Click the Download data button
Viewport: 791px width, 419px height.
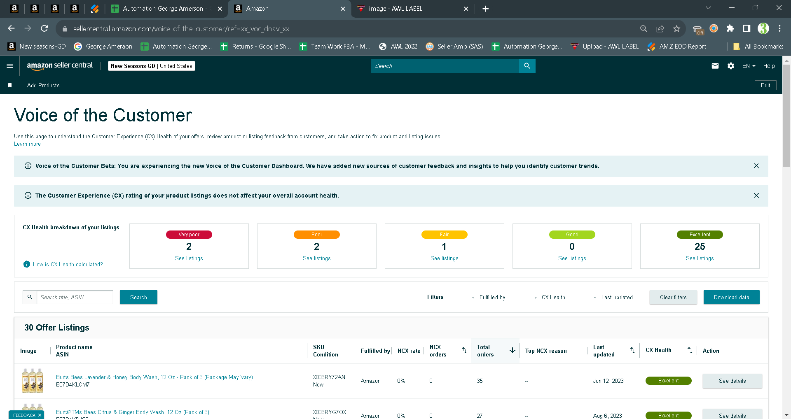pyautogui.click(x=732, y=297)
